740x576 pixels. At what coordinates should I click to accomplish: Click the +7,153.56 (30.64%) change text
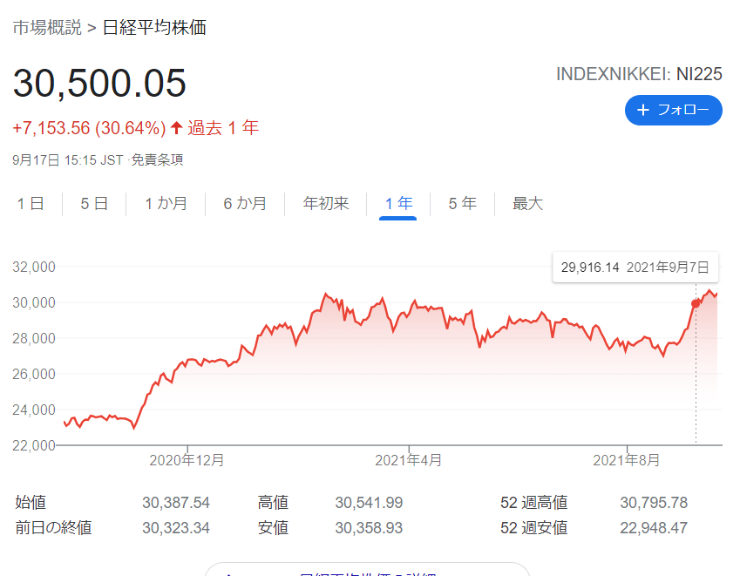89,128
